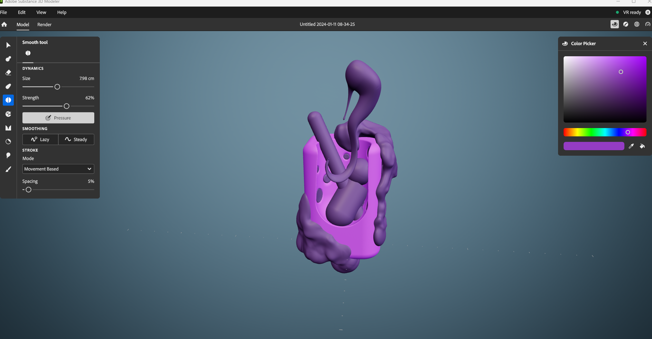Open the materials sphere panel icon
Viewport: 652px width, 339px height.
click(x=626, y=24)
